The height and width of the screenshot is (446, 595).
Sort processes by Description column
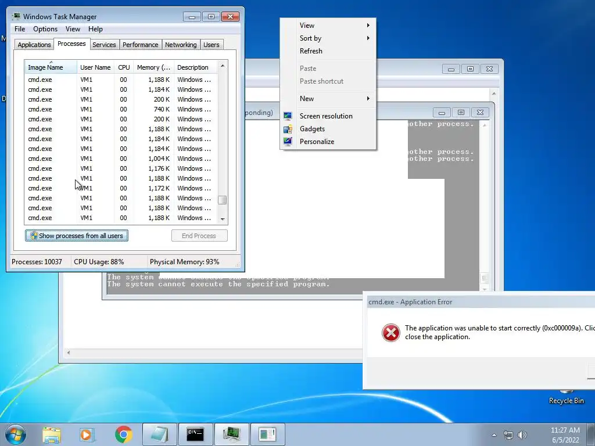point(195,67)
